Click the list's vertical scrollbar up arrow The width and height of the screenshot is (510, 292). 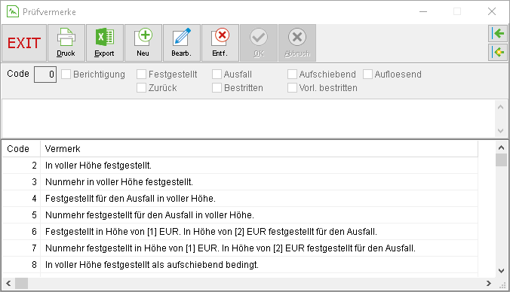(501, 148)
